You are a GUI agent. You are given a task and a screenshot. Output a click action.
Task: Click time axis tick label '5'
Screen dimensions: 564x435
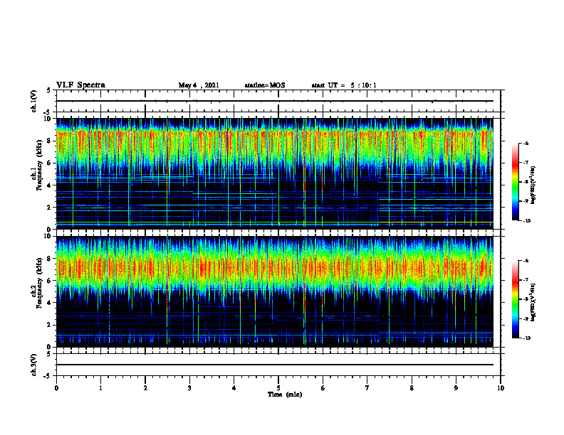tap(278, 388)
